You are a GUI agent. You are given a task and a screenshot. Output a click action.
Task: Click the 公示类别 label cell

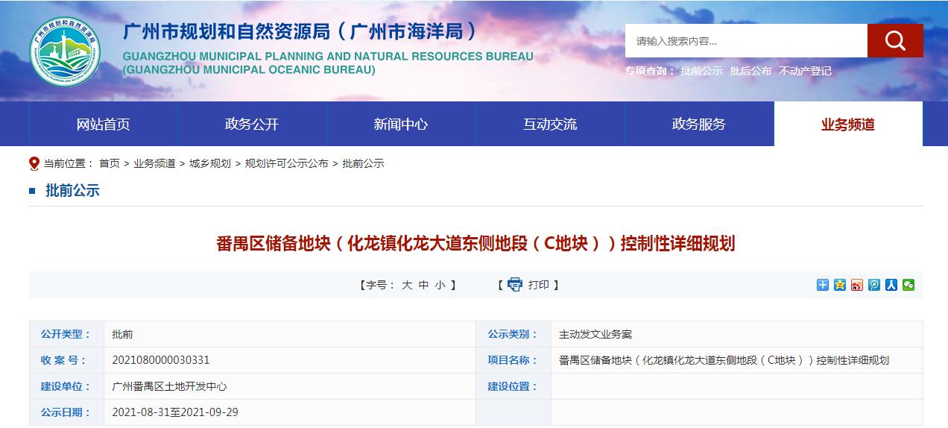513,334
